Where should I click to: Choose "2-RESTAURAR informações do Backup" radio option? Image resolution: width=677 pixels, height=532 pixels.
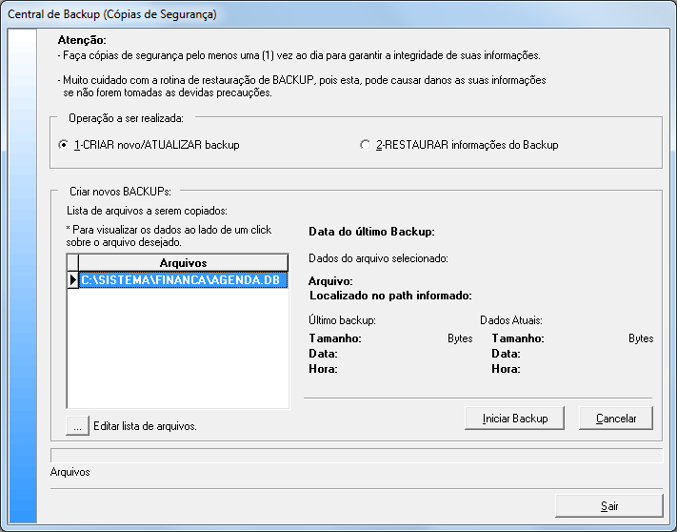coord(365,145)
